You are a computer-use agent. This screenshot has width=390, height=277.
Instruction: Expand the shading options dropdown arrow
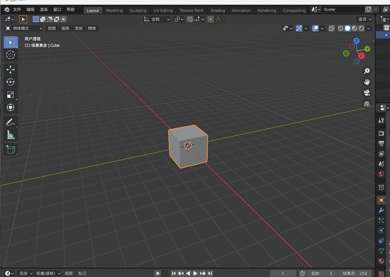[368, 28]
